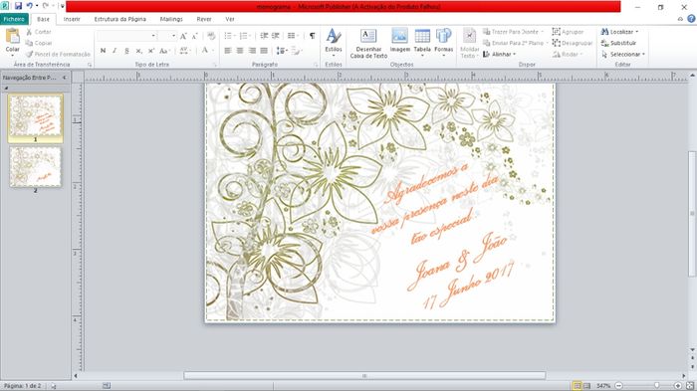Increase the indent level
The image size is (697, 391).
click(276, 36)
